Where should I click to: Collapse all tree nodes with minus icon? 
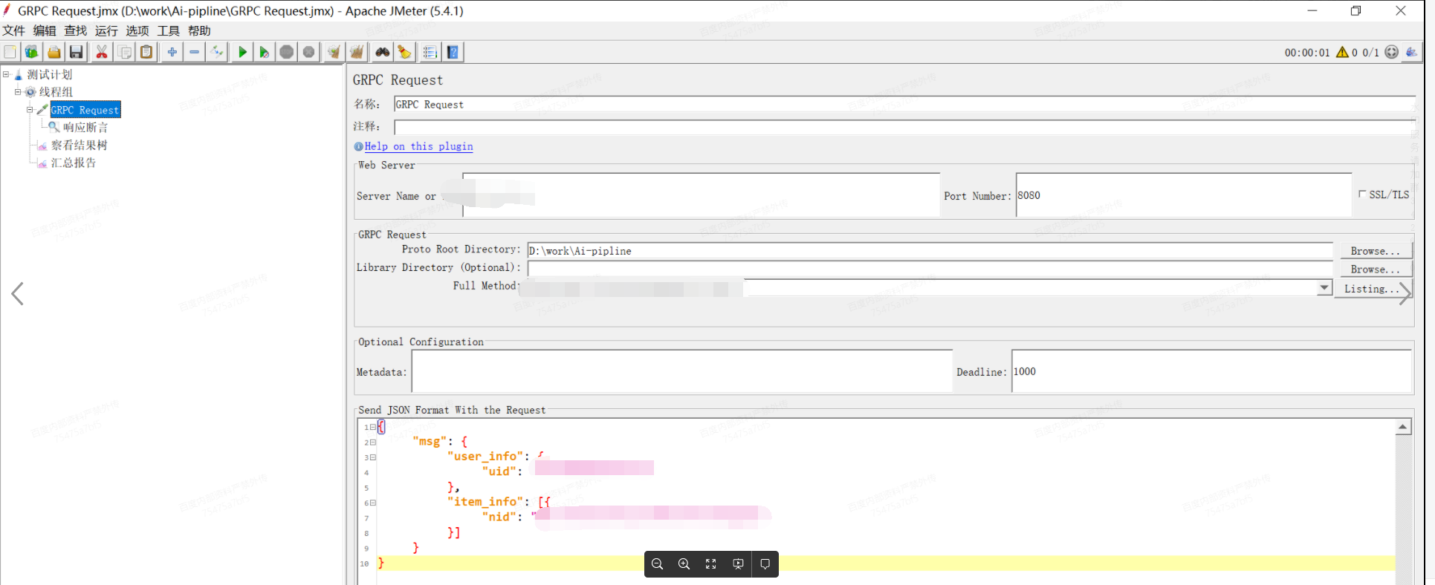tap(194, 52)
